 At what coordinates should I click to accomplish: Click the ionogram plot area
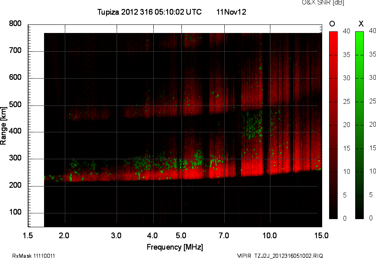coord(175,126)
